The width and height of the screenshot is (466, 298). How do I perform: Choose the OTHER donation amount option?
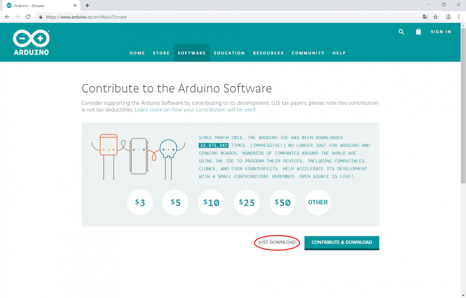pyautogui.click(x=318, y=202)
